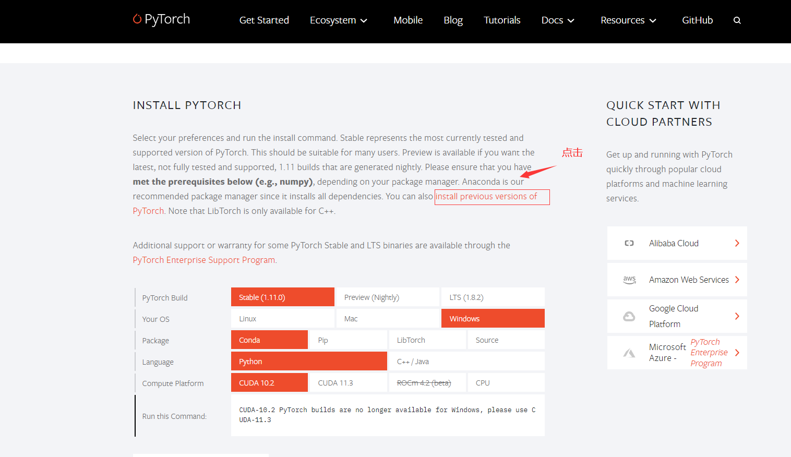Viewport: 791px width, 457px height.
Task: Open Amazon Web Services chevron arrow
Action: tap(737, 280)
